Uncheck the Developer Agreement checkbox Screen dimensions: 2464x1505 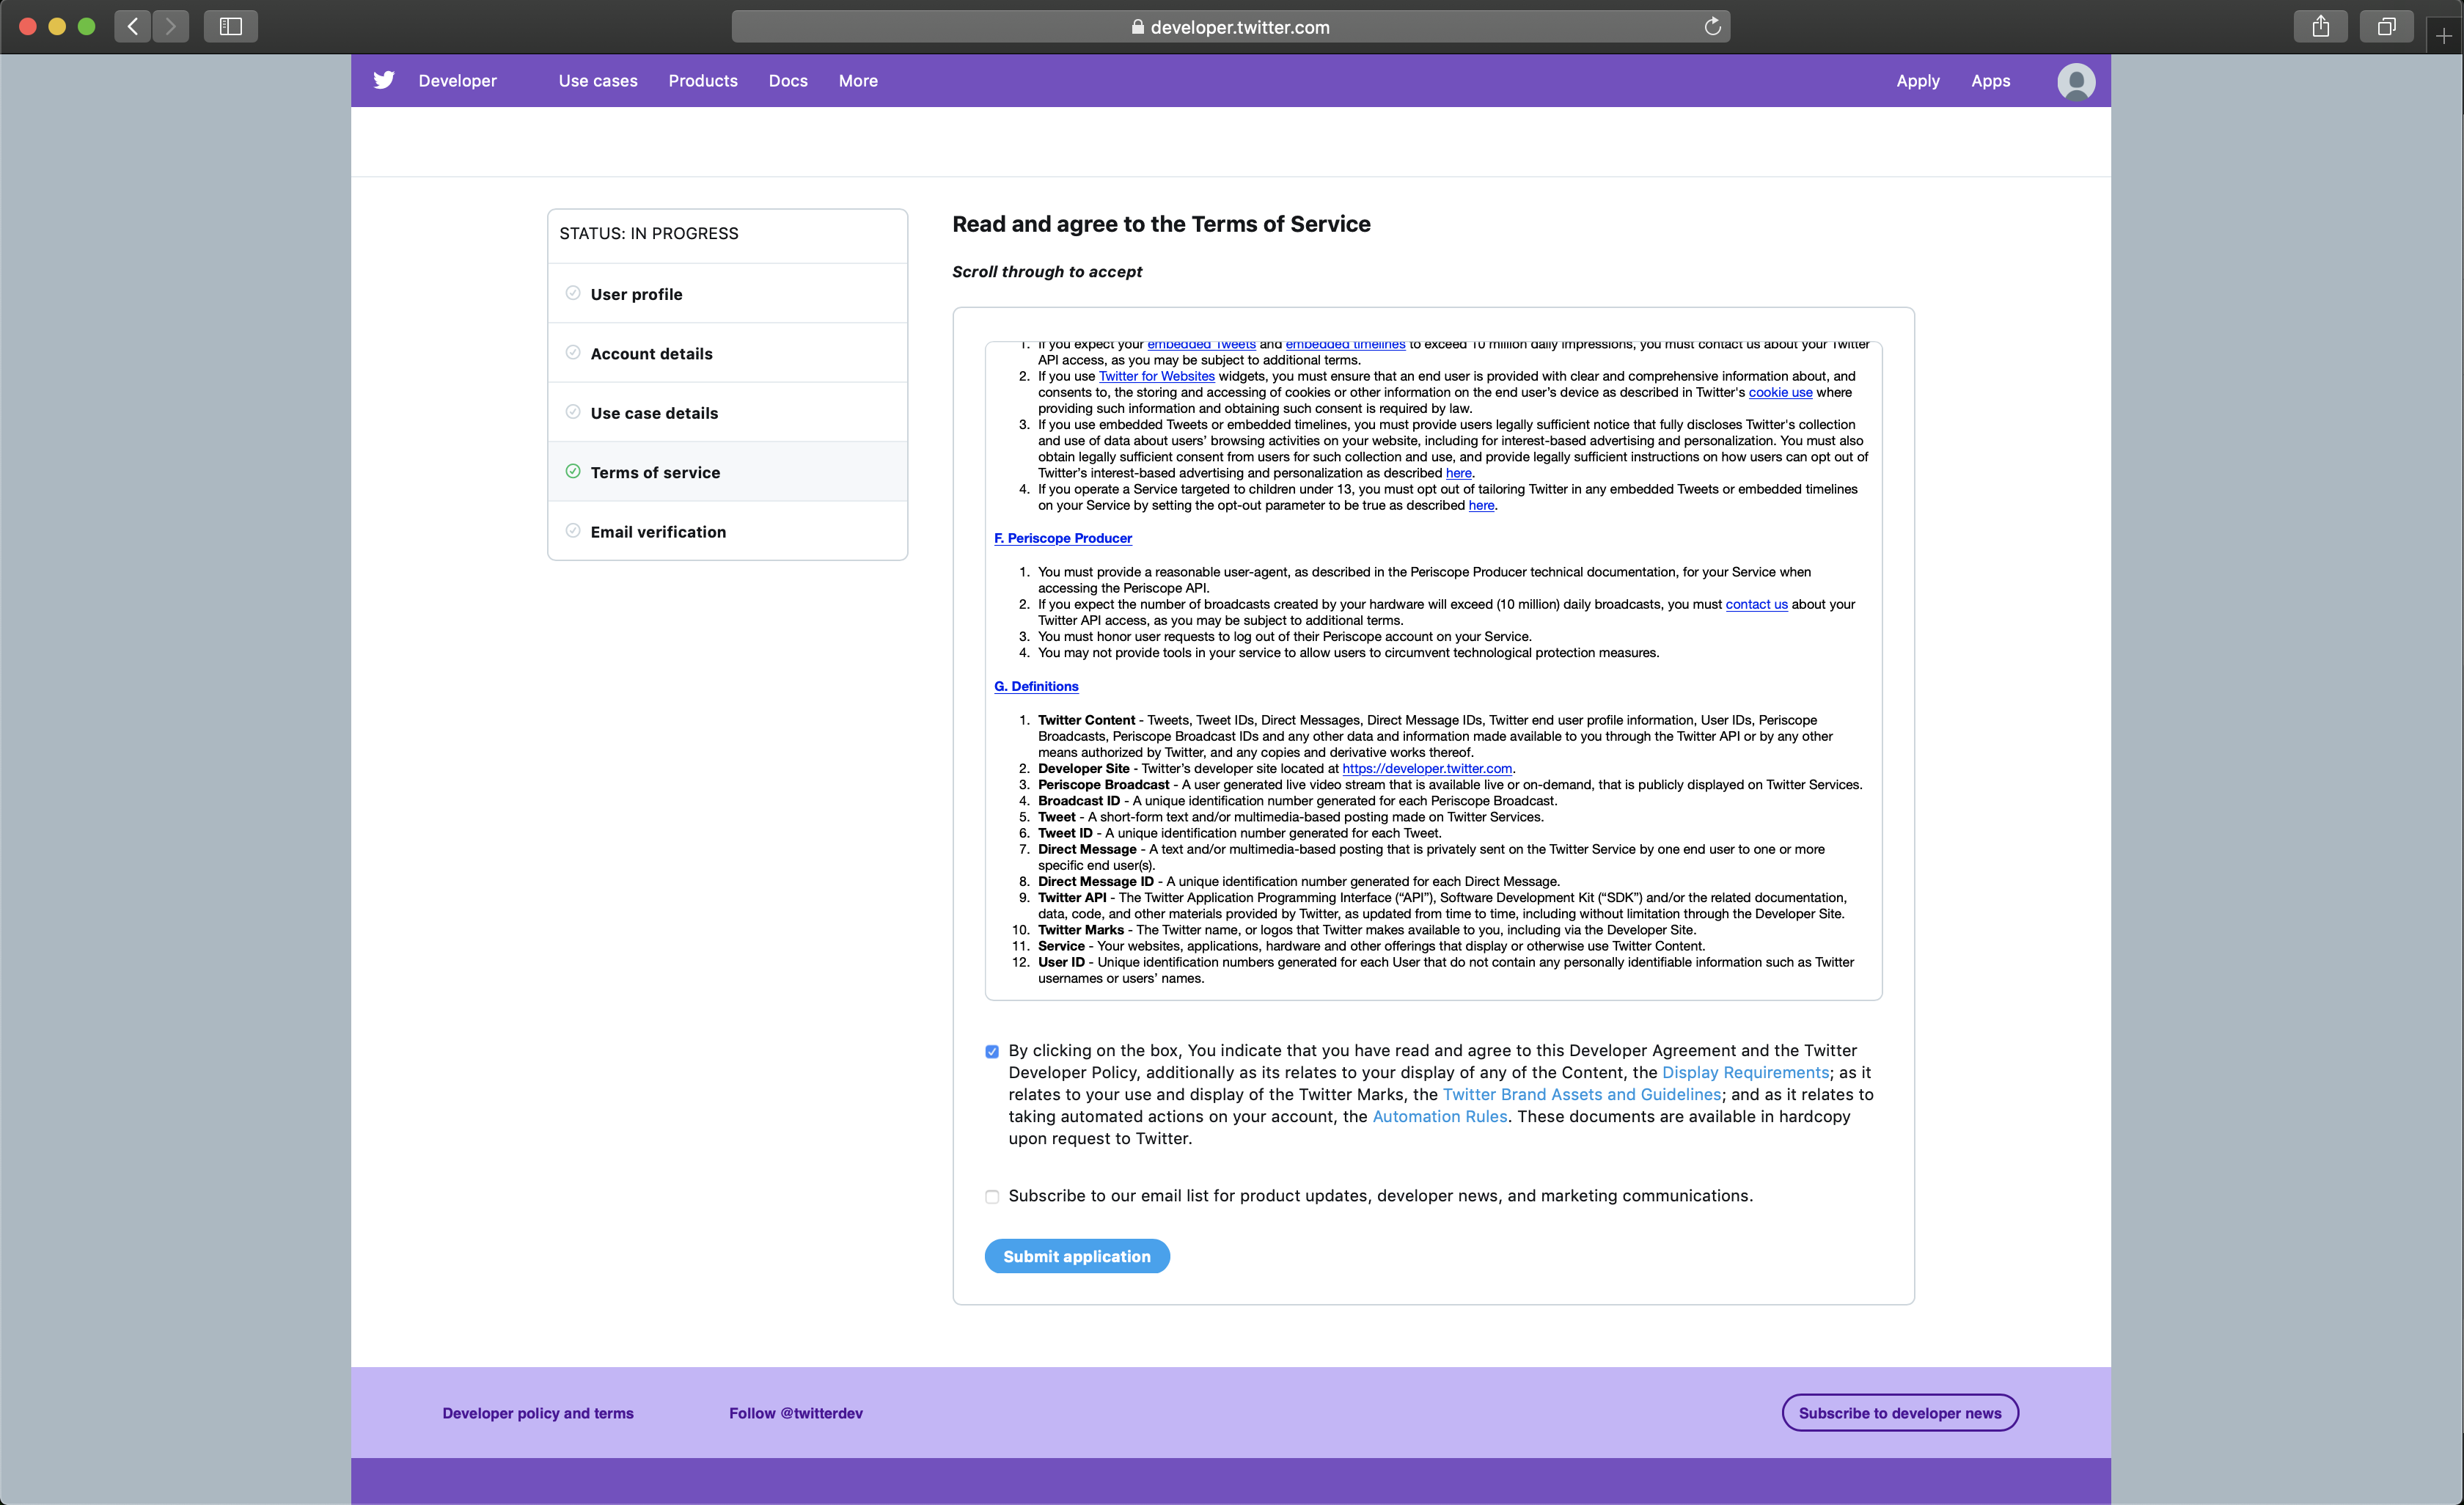(x=991, y=1051)
